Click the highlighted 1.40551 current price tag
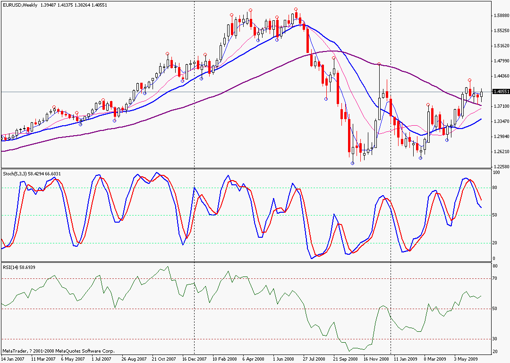Viewport: 510px width, 363px height. [501, 92]
